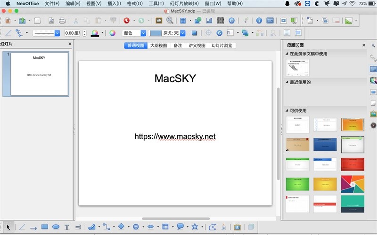Click the line width 0.00 field
The image size is (377, 235).
click(x=73, y=33)
